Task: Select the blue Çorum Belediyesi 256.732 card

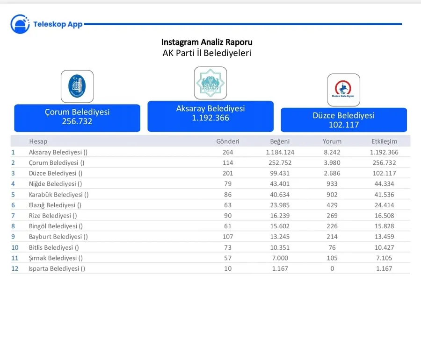Action: 77,117
